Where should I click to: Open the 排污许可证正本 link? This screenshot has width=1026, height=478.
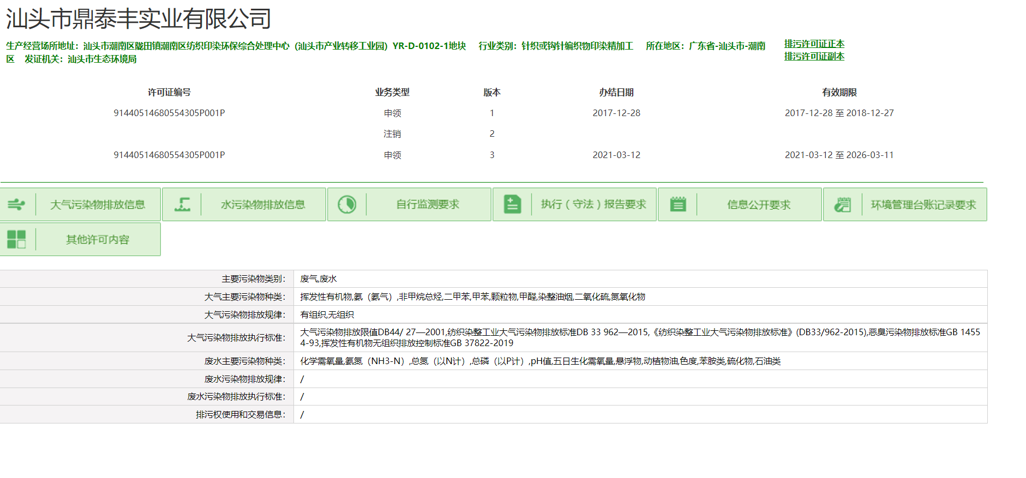814,44
